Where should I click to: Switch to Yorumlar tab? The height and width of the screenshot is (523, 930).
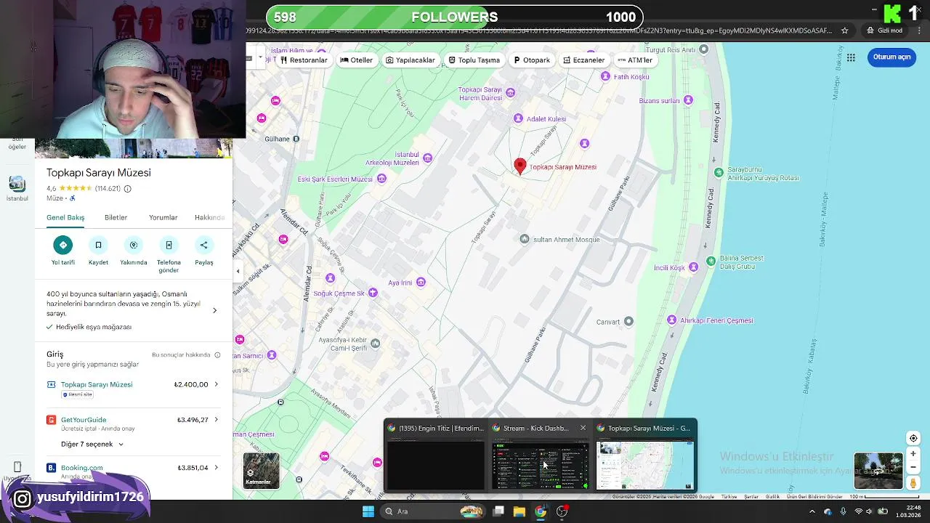(163, 217)
